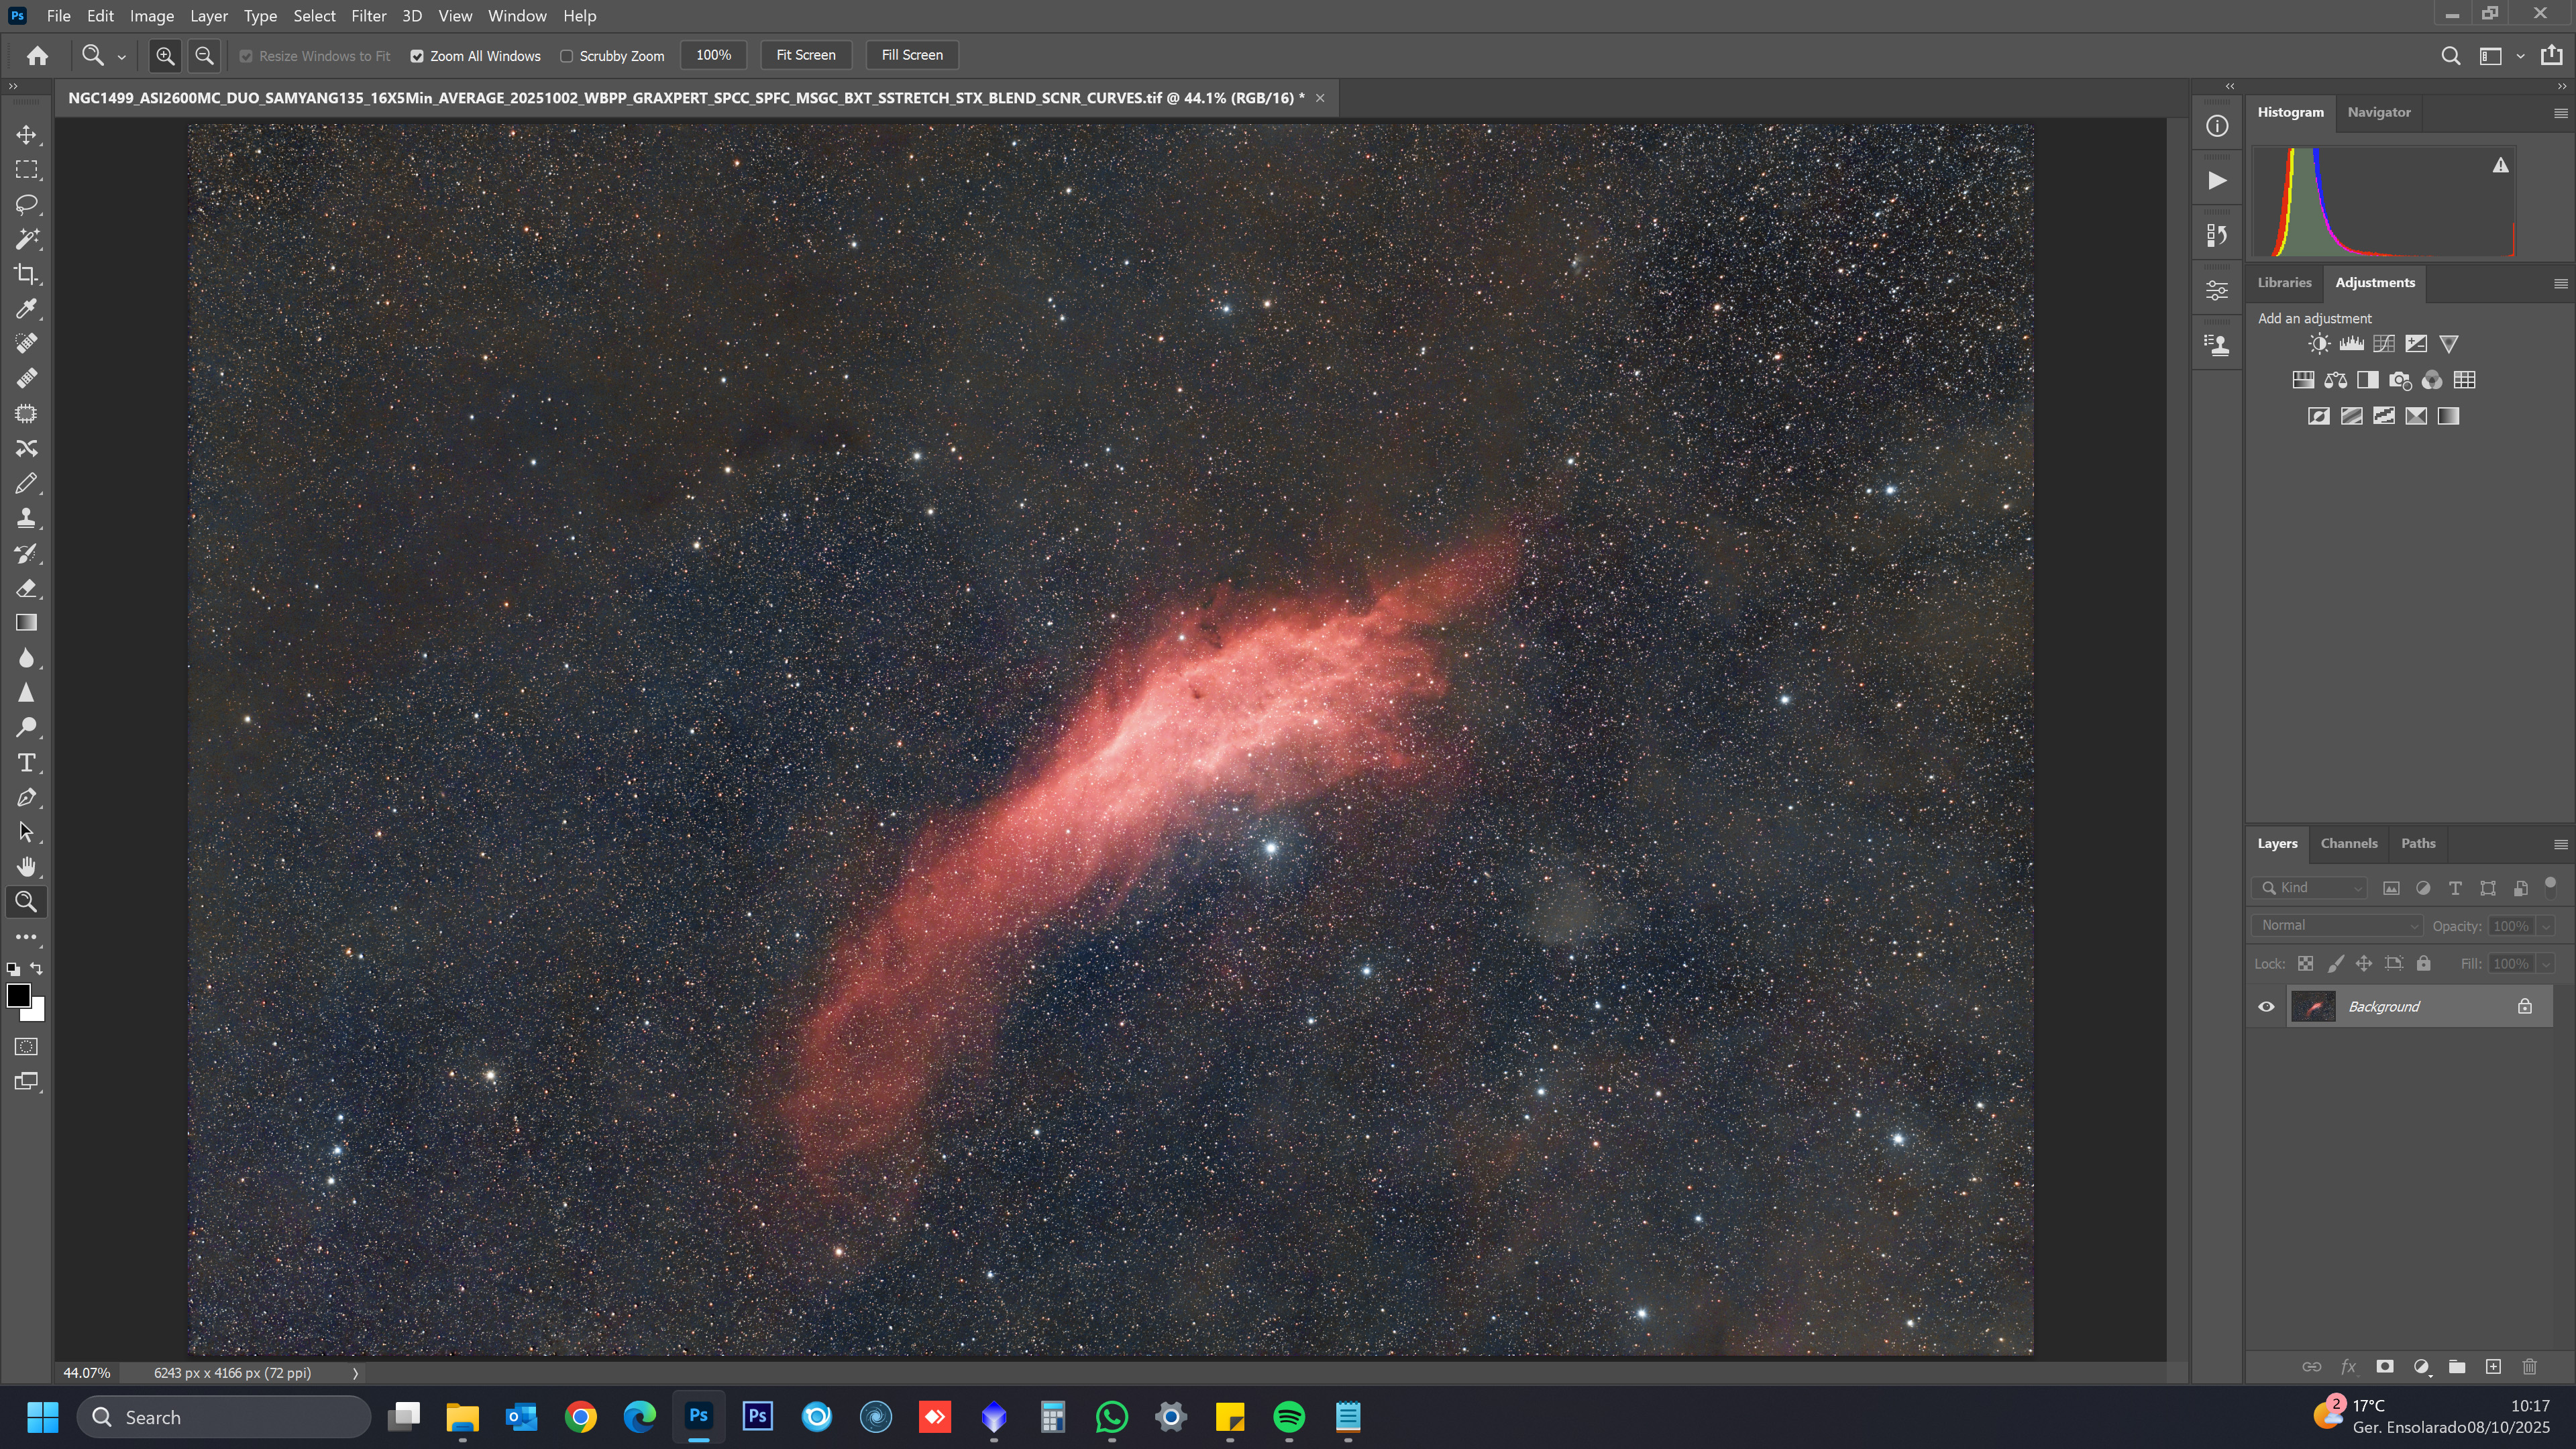Add a Levels adjustment

[2351, 344]
